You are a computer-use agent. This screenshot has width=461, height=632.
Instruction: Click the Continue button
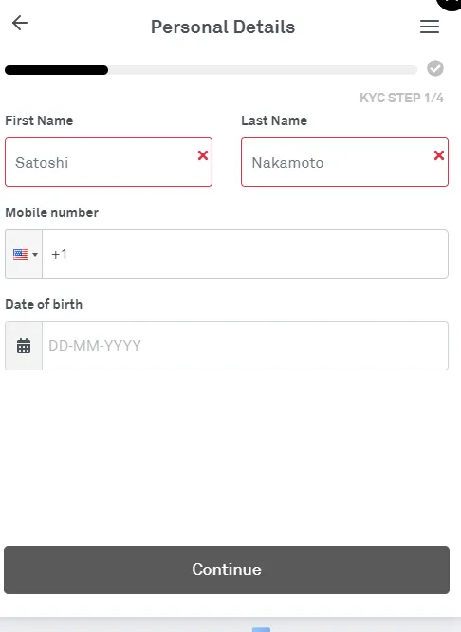[x=227, y=569]
